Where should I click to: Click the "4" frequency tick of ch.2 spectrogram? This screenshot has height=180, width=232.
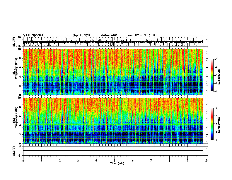pyautogui.click(x=21, y=125)
